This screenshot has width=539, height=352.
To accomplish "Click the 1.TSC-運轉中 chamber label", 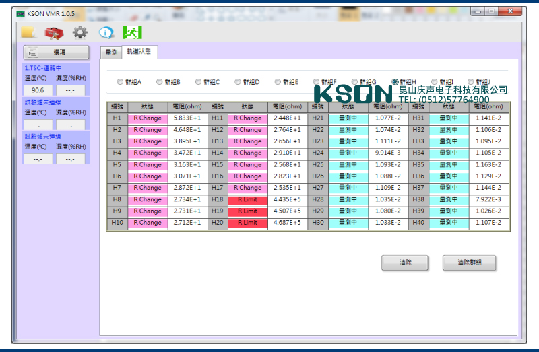I will click(x=42, y=68).
